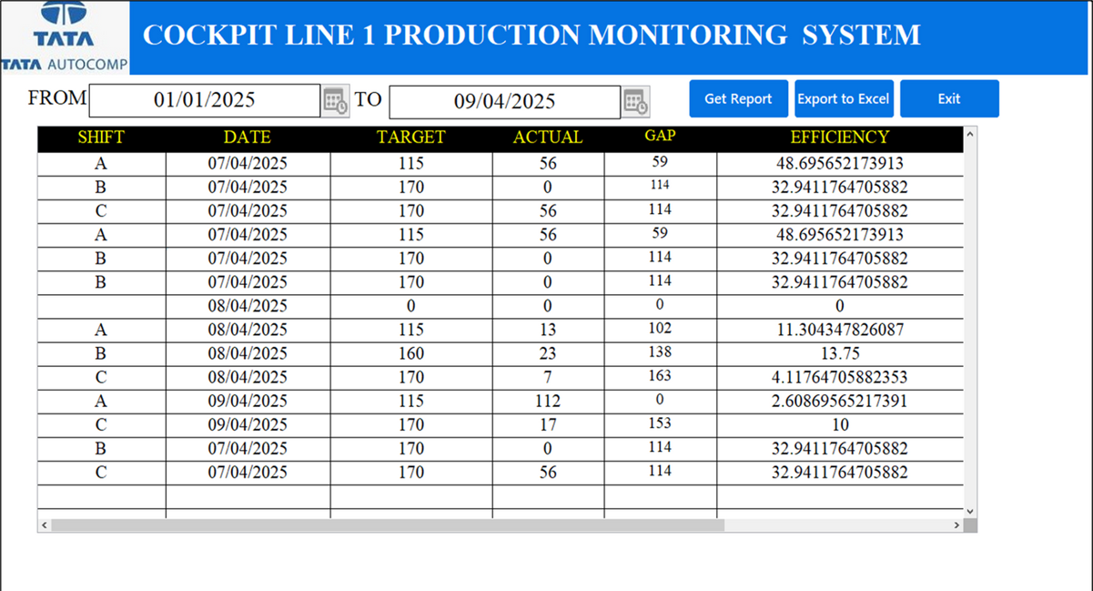The height and width of the screenshot is (591, 1093).
Task: Click the horizontal scrollbar thumb below the table
Action: (x=387, y=525)
